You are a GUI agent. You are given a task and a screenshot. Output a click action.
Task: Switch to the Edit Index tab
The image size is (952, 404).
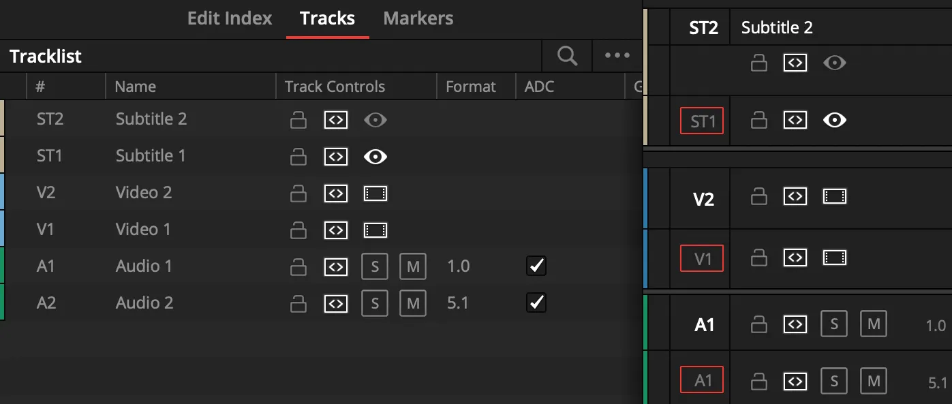pos(230,18)
